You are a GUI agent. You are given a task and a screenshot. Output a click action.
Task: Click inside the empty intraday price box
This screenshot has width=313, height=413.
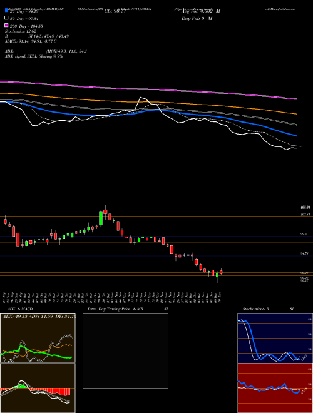(125, 350)
